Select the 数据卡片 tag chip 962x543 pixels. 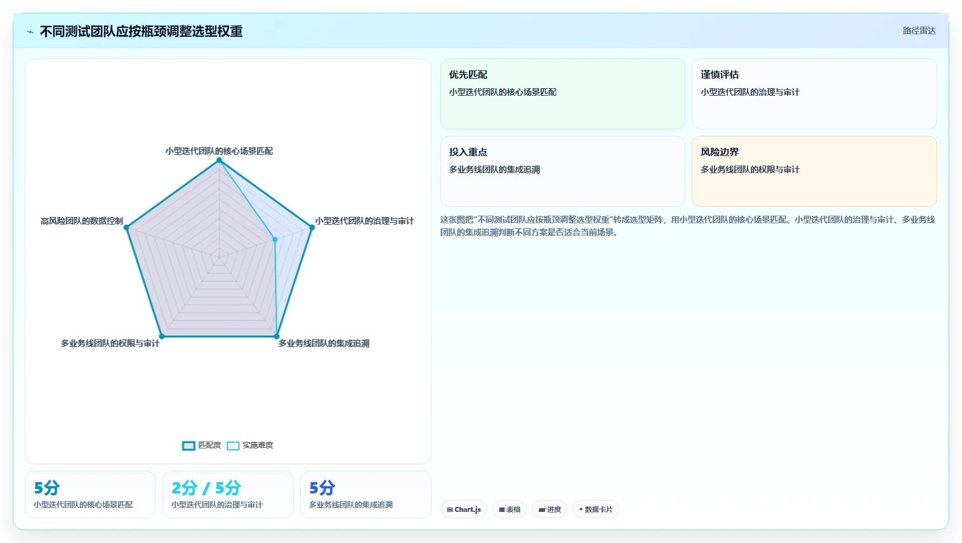pos(596,509)
